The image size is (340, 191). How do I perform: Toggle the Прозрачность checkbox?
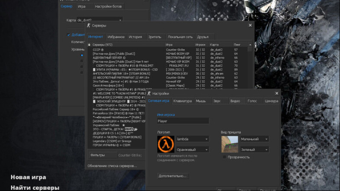pos(224,157)
